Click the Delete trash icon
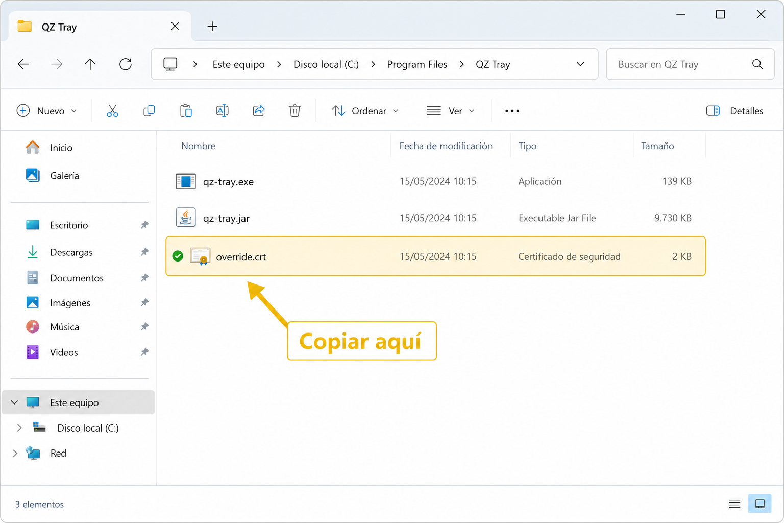 click(x=295, y=111)
